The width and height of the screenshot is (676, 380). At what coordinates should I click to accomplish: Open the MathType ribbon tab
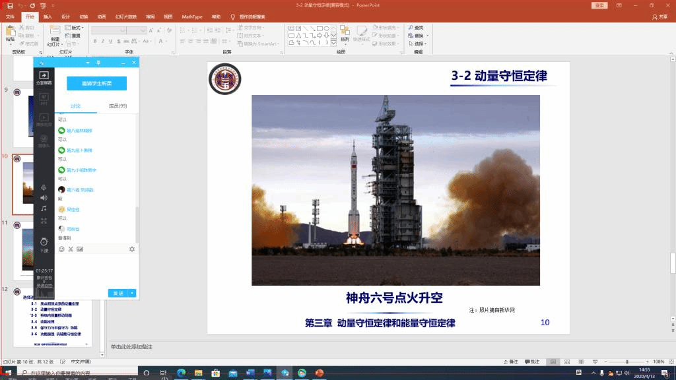tap(192, 16)
